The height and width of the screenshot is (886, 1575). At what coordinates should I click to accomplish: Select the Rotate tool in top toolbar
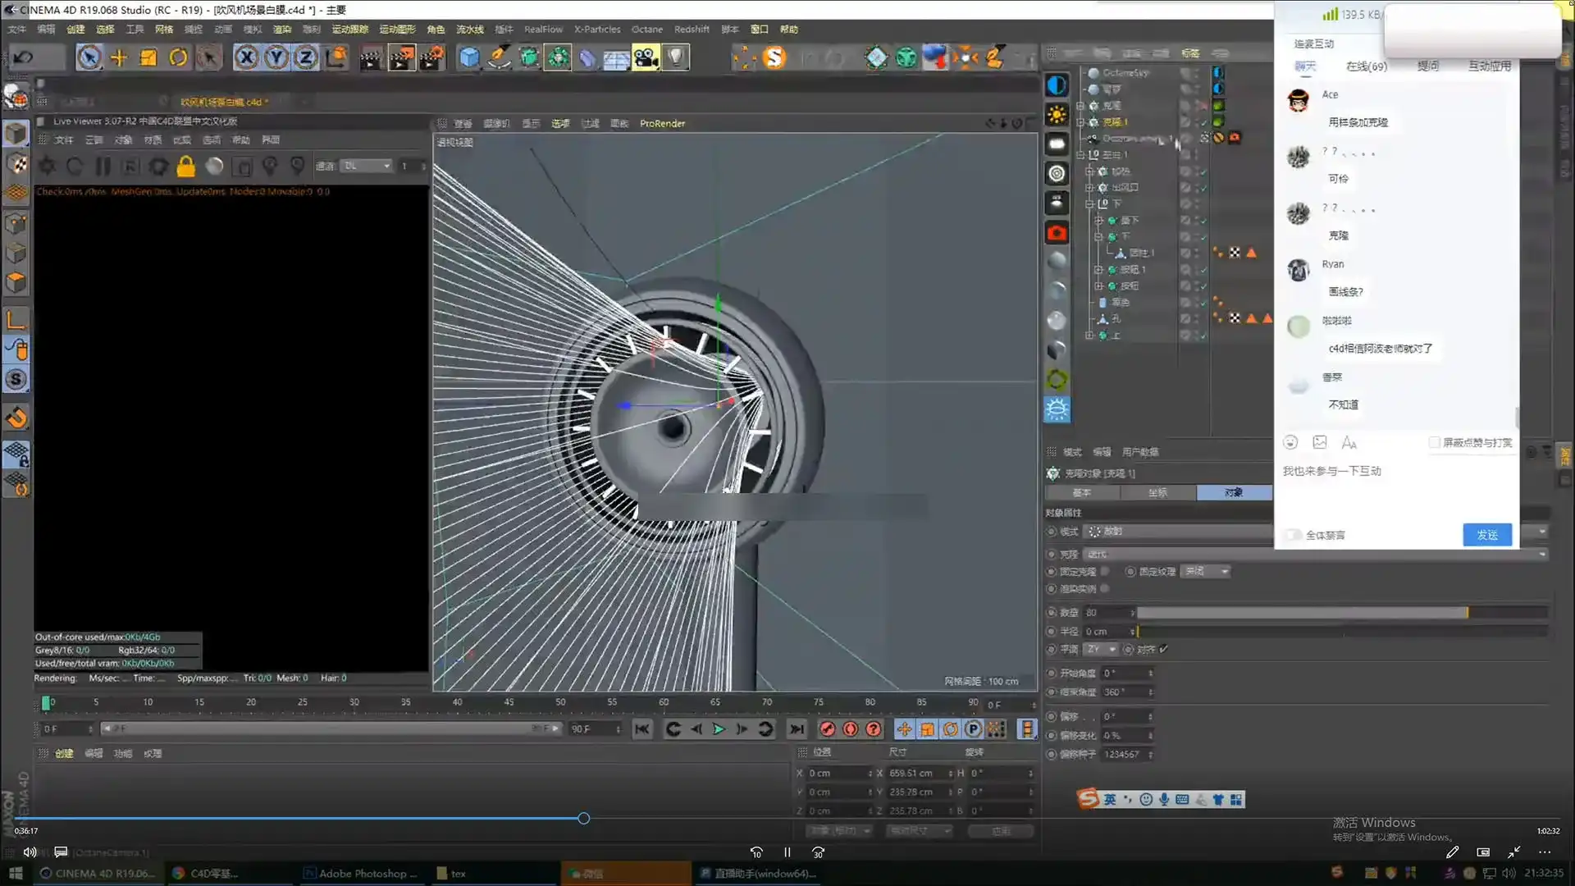click(178, 57)
